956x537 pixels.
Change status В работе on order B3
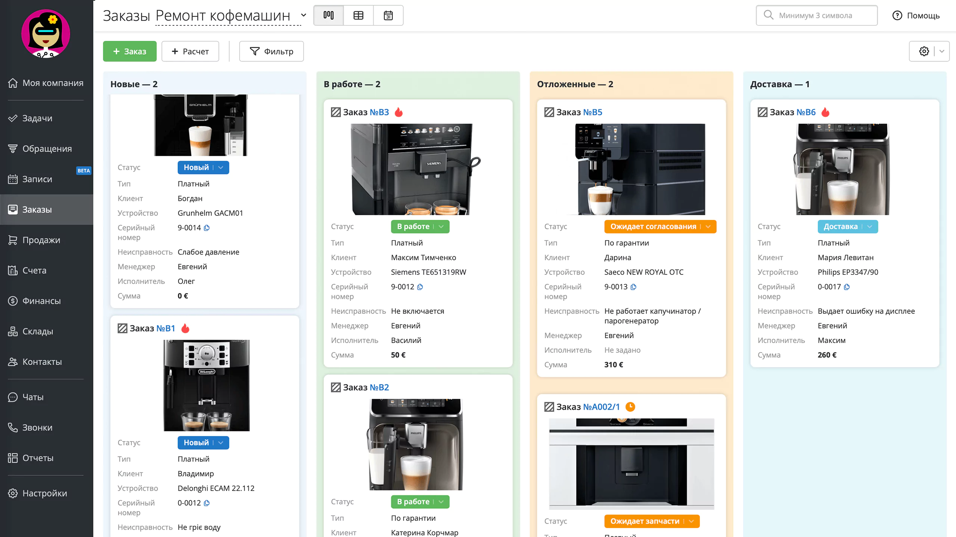[x=420, y=226]
